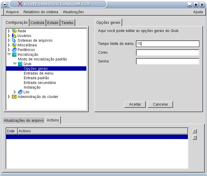The width and height of the screenshot is (207, 176).
Task: Switch to the Controle tab
Action: 37,23
